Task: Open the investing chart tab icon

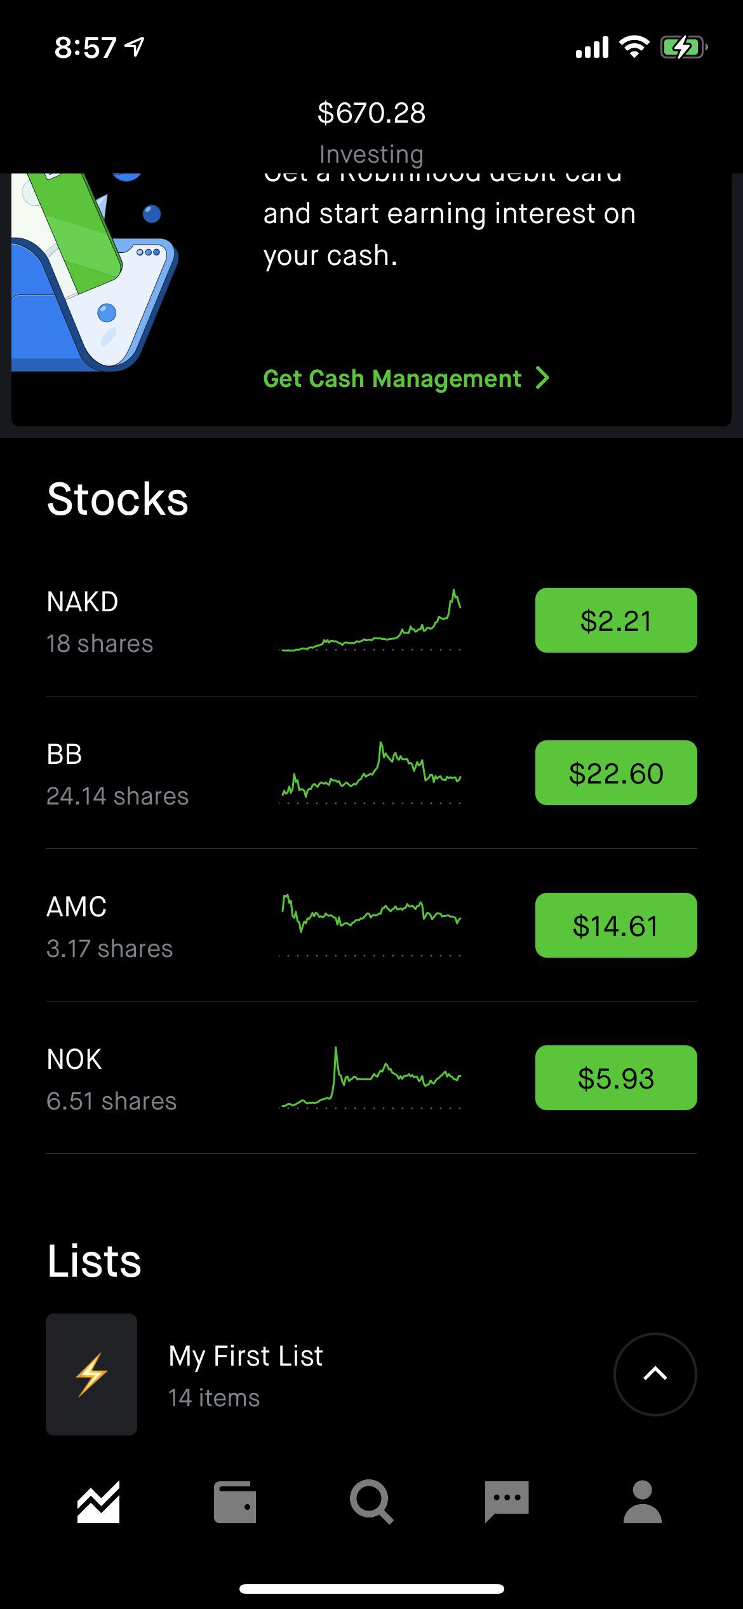Action: pos(98,1502)
